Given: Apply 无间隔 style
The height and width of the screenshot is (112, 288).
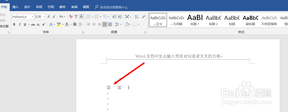Looking at the screenshot, I should click(x=176, y=20).
